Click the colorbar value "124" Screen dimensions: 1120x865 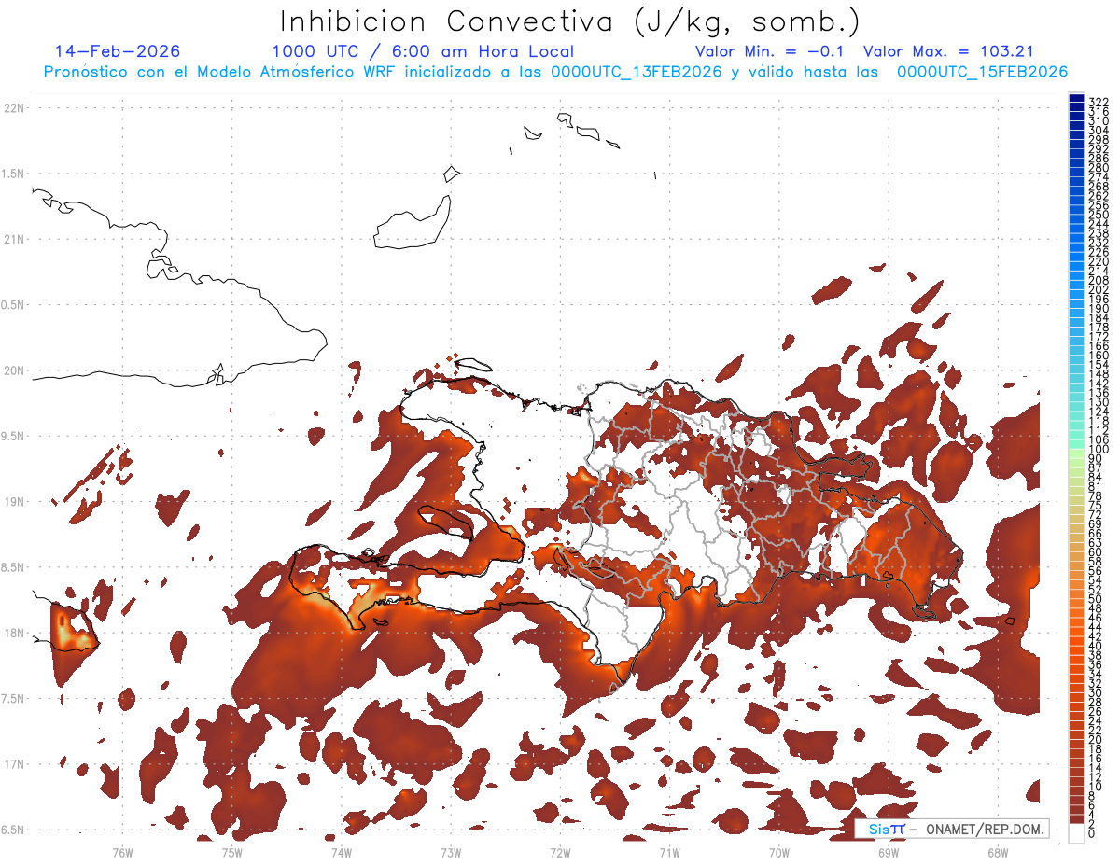click(1099, 412)
